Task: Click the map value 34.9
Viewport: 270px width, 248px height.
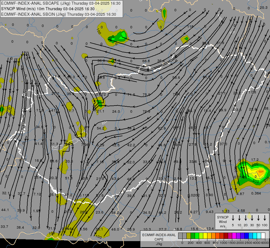Action: [39, 127]
